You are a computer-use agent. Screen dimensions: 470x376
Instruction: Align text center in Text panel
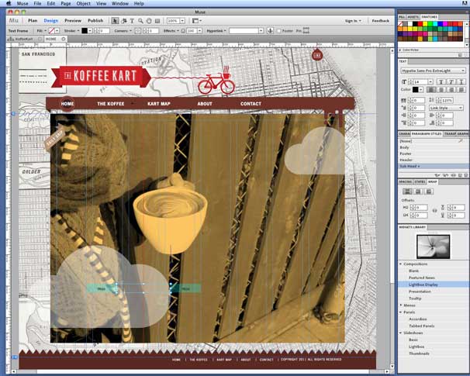pos(441,90)
